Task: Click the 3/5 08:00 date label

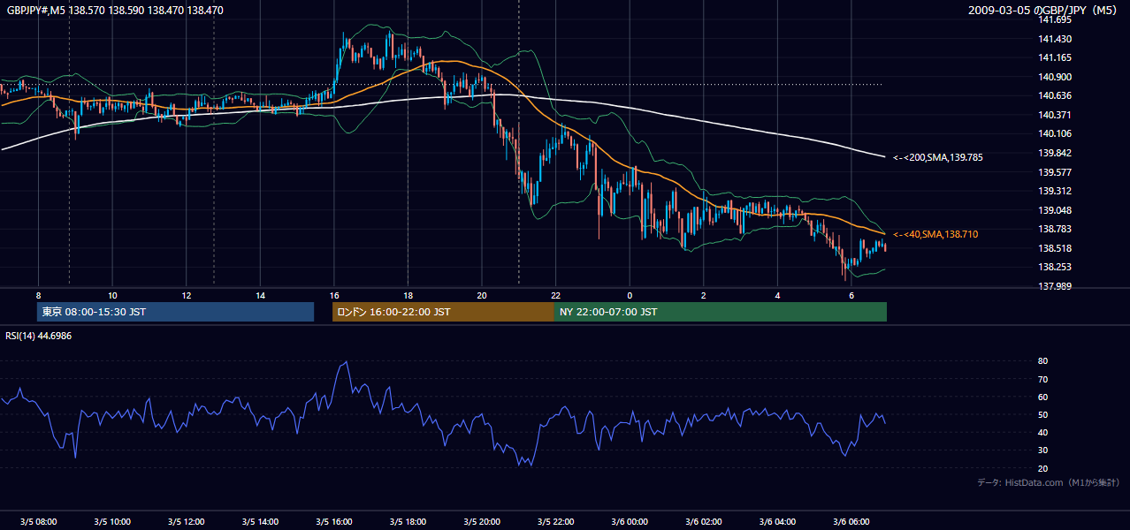Action: click(x=38, y=522)
